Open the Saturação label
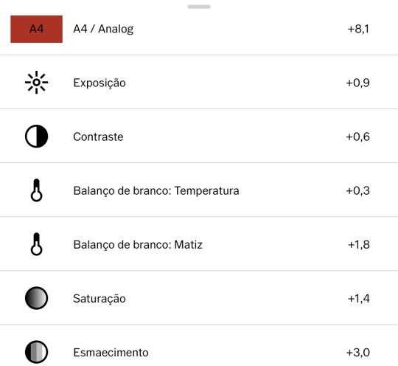 [x=99, y=299]
